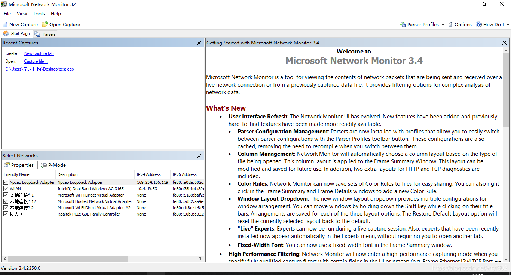
Task: Click the New capture tab link
Action: 39,53
